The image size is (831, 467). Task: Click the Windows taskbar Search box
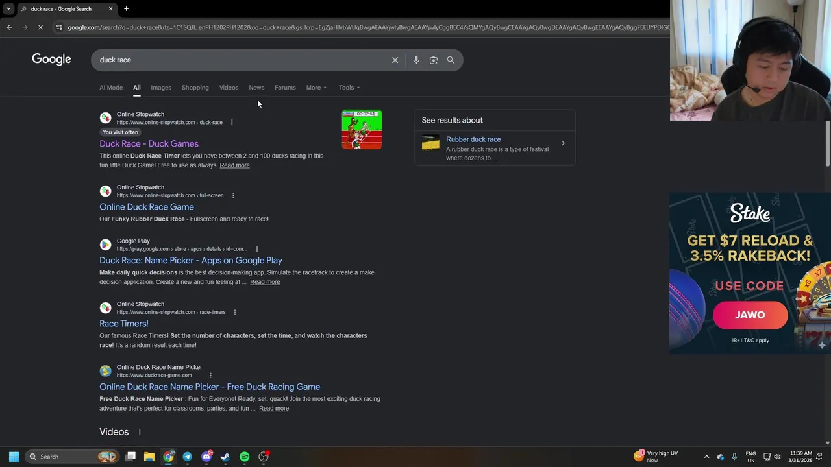pos(72,457)
